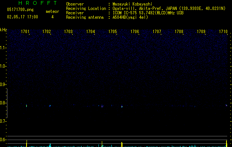Image resolution: width=232 pixels, height=147 pixels.
Task: Select the file name 05171700.png
Action: tap(20, 10)
